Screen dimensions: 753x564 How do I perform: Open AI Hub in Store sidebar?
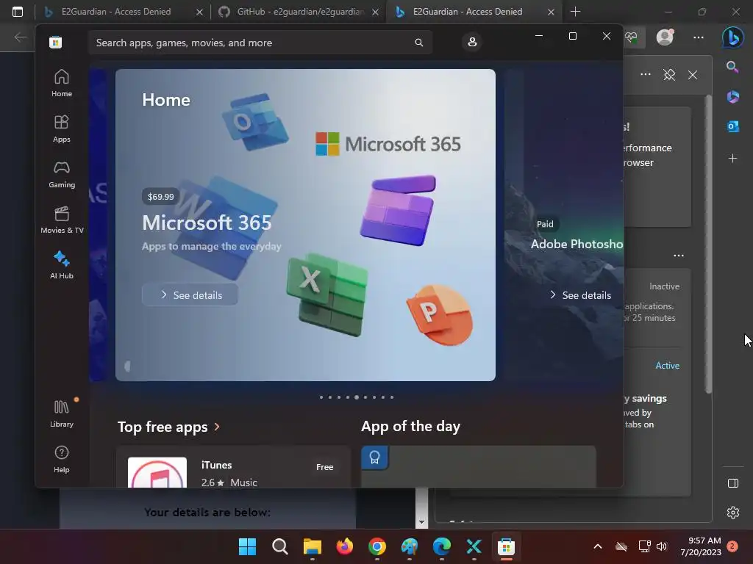[62, 264]
